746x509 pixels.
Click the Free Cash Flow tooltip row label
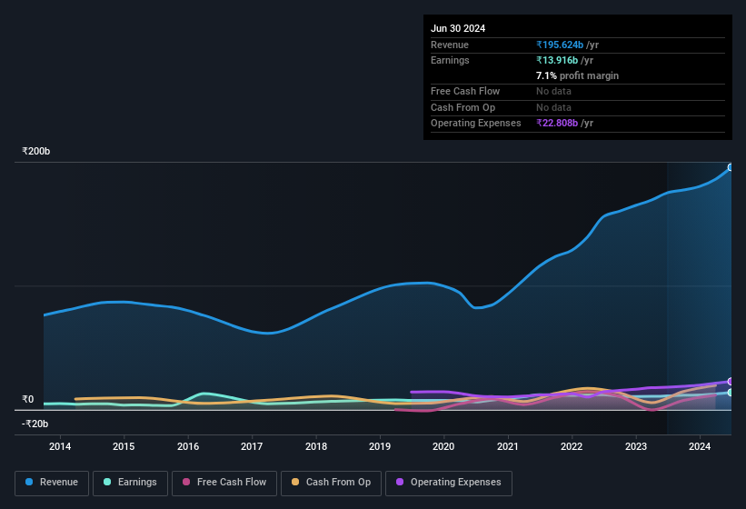click(465, 91)
